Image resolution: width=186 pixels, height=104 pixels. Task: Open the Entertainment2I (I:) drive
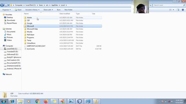pyautogui.click(x=14, y=66)
